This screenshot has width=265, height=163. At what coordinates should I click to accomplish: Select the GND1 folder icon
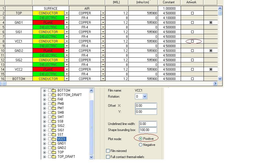[x=54, y=143]
